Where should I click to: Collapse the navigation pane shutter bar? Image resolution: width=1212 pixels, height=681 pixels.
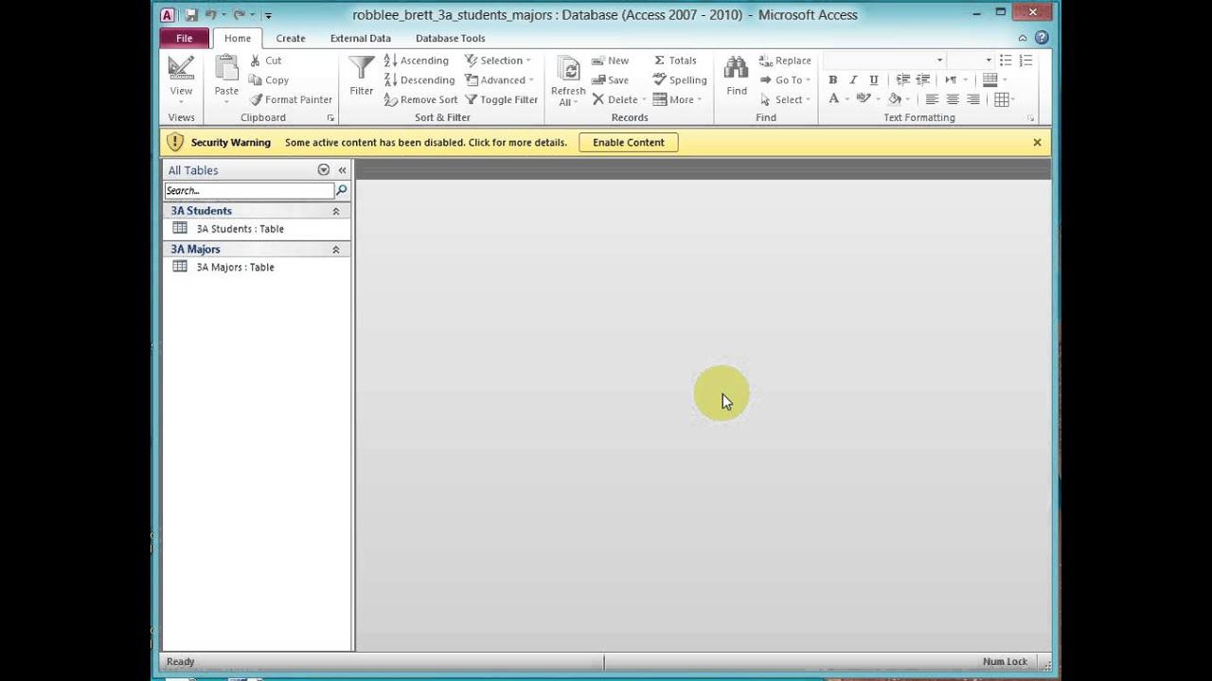click(x=342, y=170)
